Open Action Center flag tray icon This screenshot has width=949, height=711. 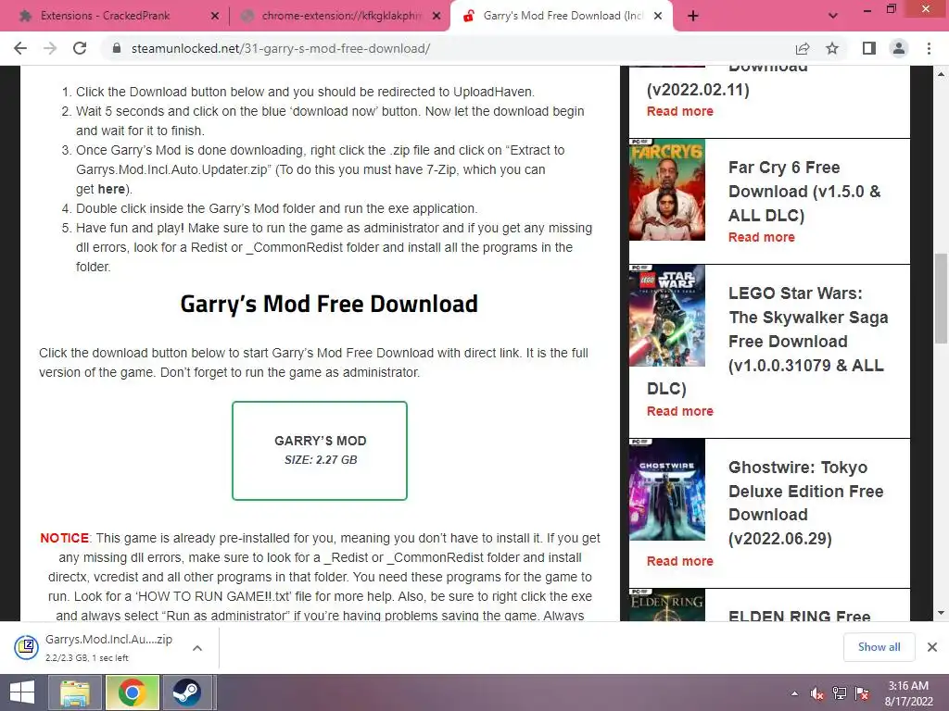tap(862, 693)
